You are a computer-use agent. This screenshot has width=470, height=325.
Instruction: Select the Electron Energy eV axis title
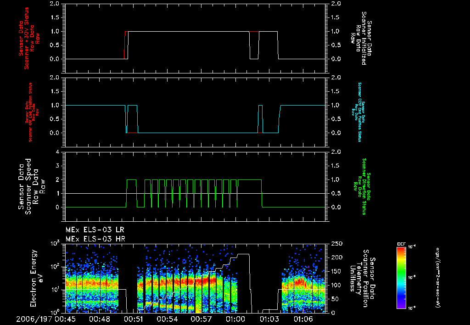point(37,278)
